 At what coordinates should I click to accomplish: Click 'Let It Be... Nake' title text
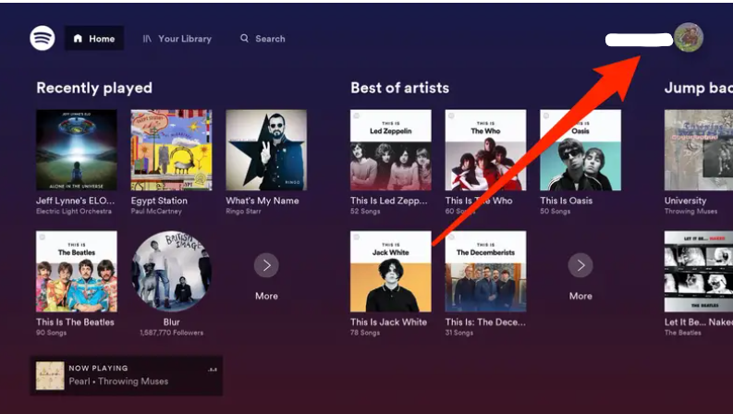point(699,322)
